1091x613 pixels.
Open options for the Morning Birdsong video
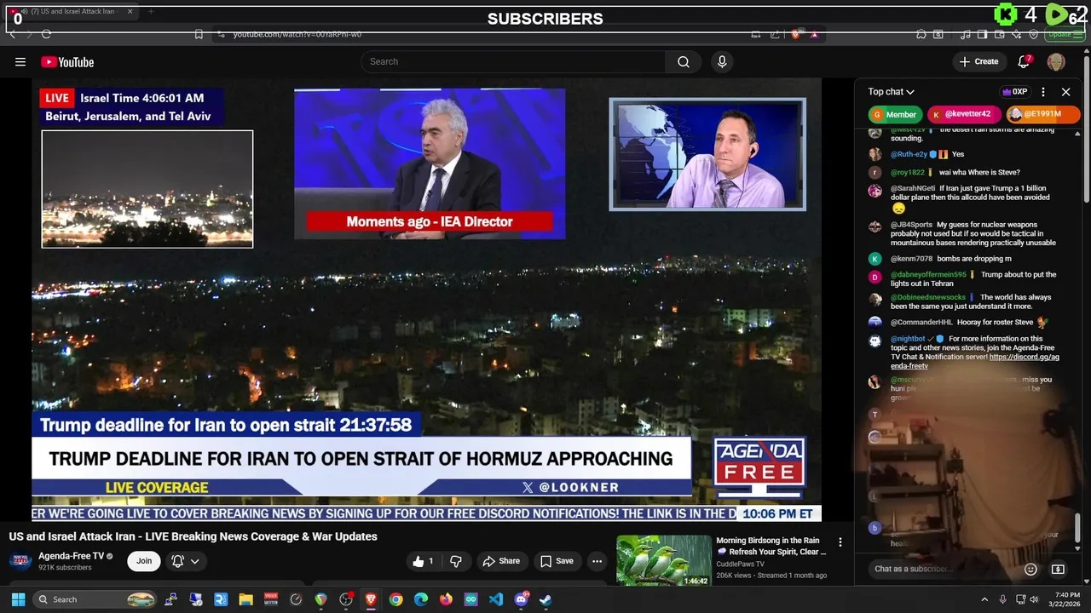click(x=840, y=542)
